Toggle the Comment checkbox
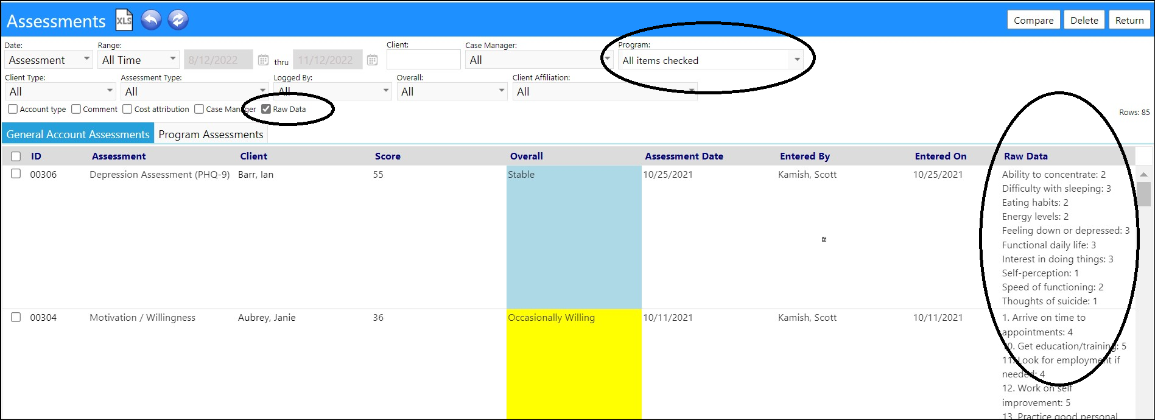The height and width of the screenshot is (420, 1155). [76, 109]
